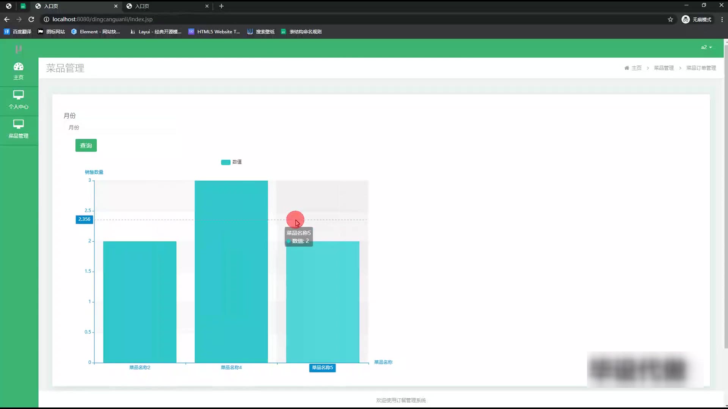Viewport: 728px width, 409px height.
Task: Open 菜品管理 sidebar menu
Action: coord(18,129)
